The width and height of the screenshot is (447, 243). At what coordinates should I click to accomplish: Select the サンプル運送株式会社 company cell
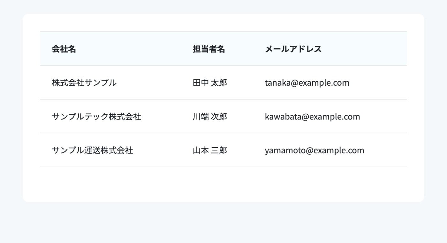pos(92,150)
